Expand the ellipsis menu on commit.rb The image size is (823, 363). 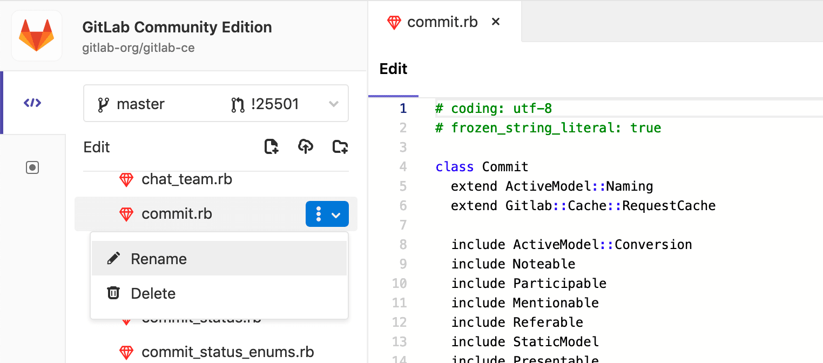319,214
